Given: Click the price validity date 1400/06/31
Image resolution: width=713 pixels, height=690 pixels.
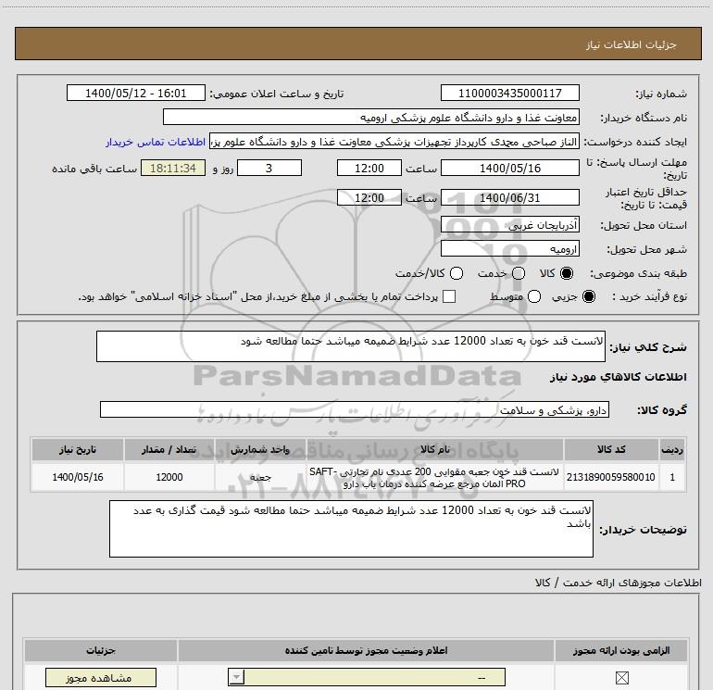Looking at the screenshot, I should click(510, 198).
